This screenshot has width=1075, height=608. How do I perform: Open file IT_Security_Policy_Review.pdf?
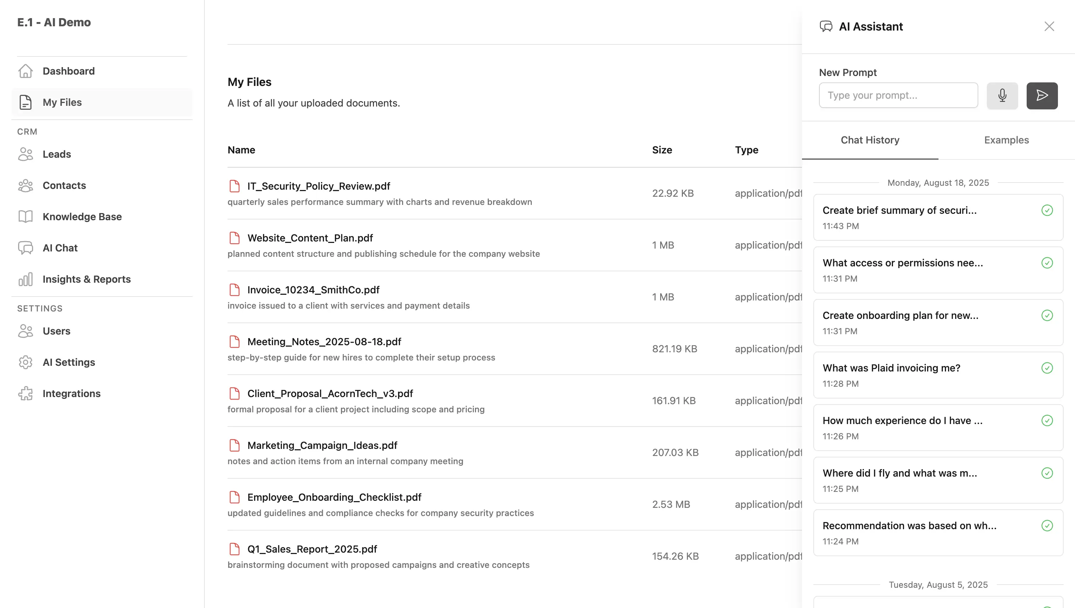pyautogui.click(x=319, y=186)
